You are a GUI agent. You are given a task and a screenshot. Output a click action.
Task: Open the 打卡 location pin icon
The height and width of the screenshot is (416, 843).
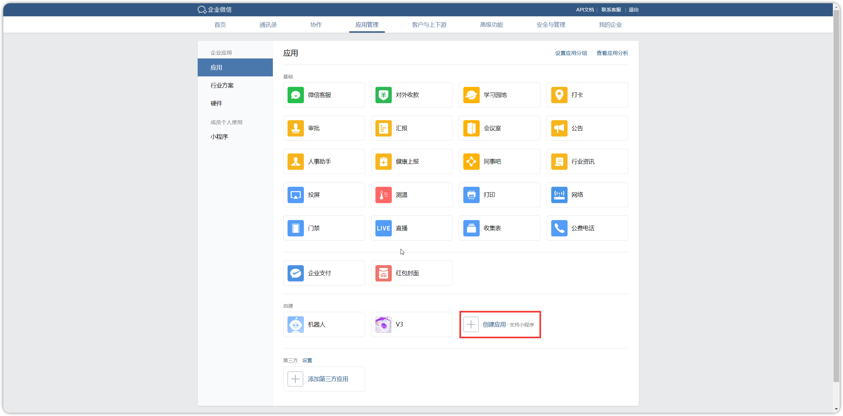[559, 95]
